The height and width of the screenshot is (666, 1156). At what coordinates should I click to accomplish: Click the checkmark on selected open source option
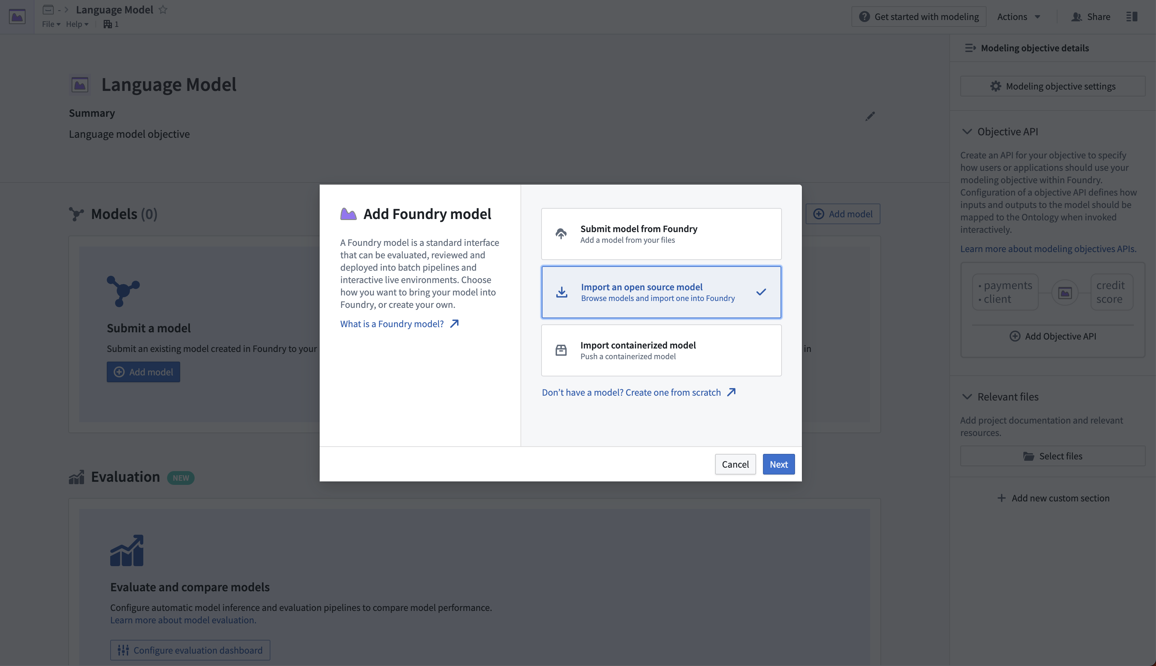[761, 292]
